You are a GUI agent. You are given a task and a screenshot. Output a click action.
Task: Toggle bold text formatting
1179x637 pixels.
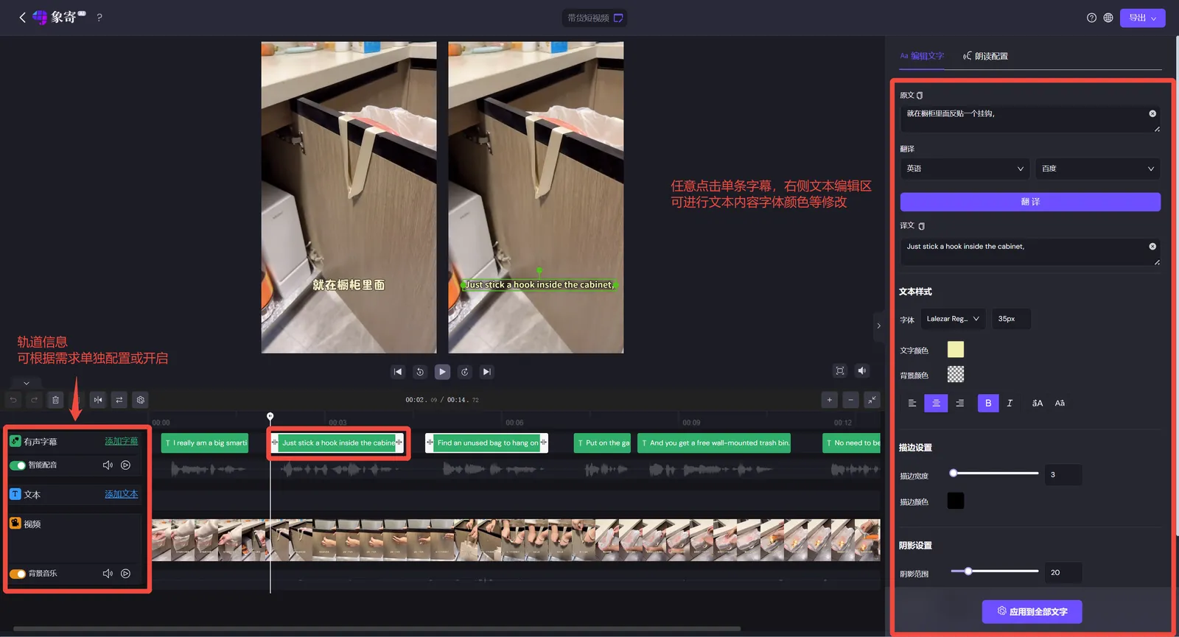[988, 403]
